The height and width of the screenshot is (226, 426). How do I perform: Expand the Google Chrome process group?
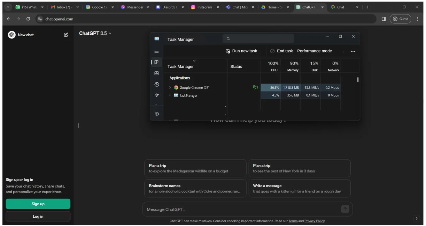(170, 87)
